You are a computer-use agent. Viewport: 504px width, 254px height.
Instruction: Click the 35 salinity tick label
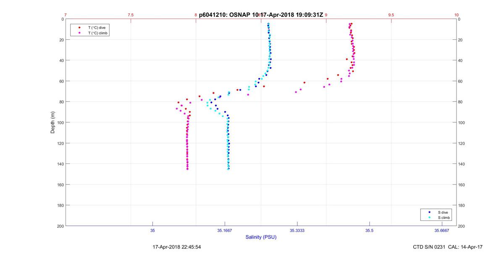pyautogui.click(x=152, y=230)
